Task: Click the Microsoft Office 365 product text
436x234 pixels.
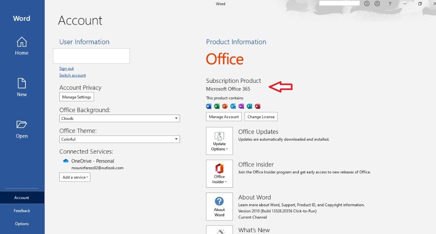Action: 228,89
